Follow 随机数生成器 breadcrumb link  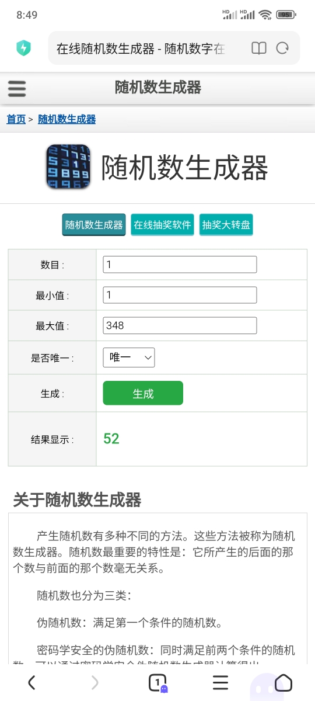point(67,119)
